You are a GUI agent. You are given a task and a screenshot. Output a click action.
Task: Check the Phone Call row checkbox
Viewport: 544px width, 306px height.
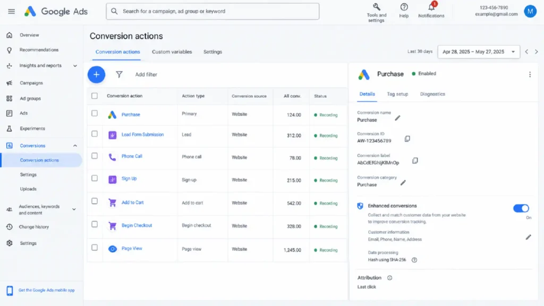coord(95,156)
